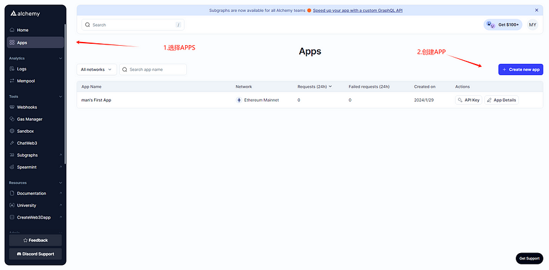Click the orange dot in banner
This screenshot has height=270, width=549.
309,11
